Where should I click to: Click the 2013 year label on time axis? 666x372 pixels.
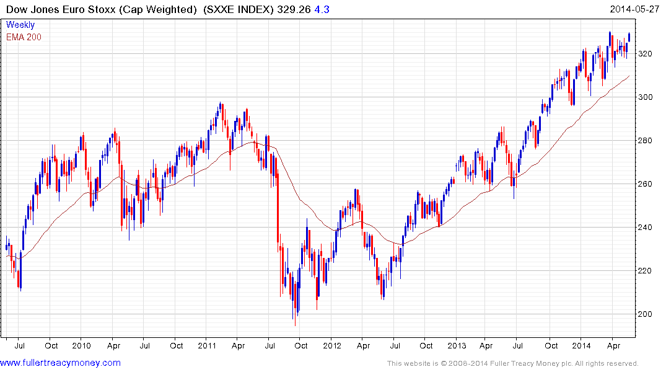(x=457, y=345)
